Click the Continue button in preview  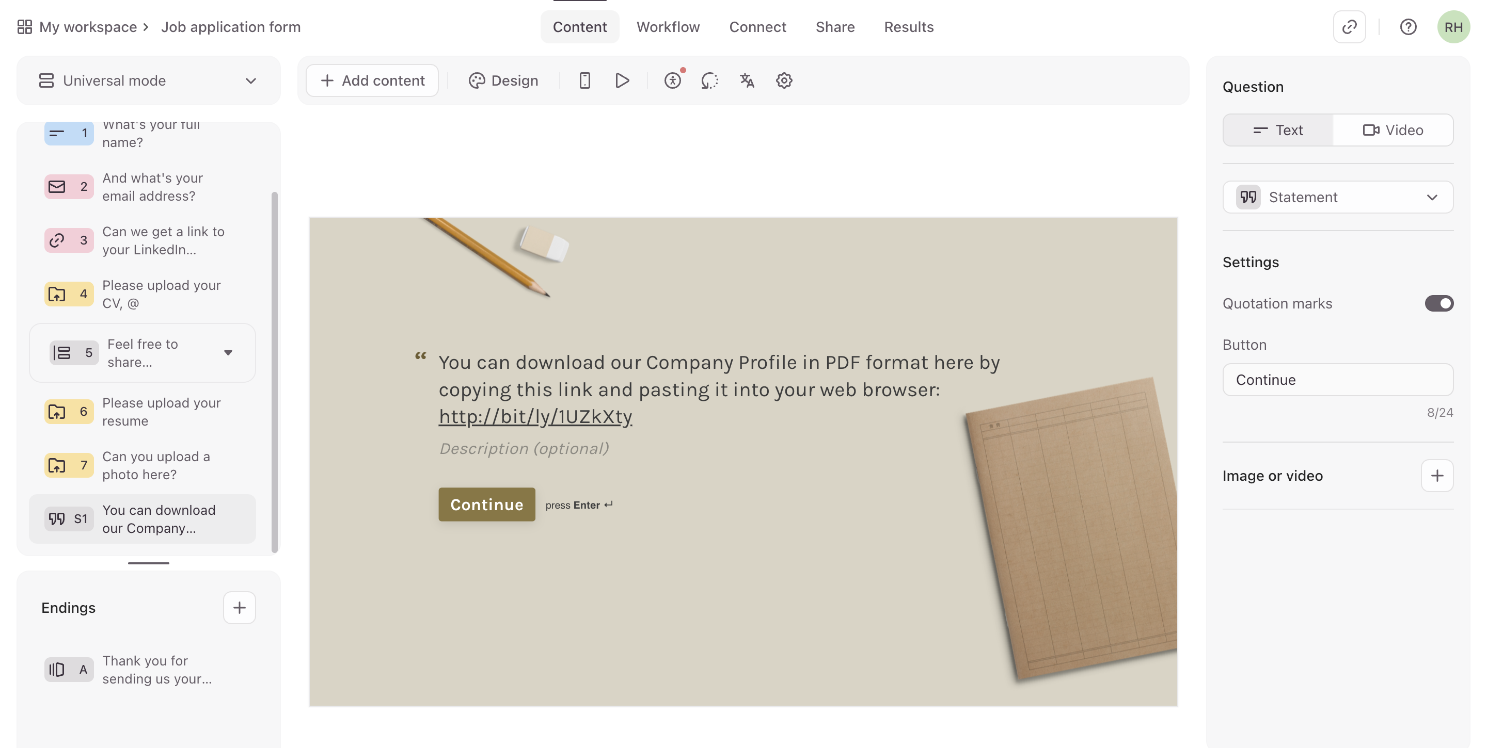[x=486, y=505]
